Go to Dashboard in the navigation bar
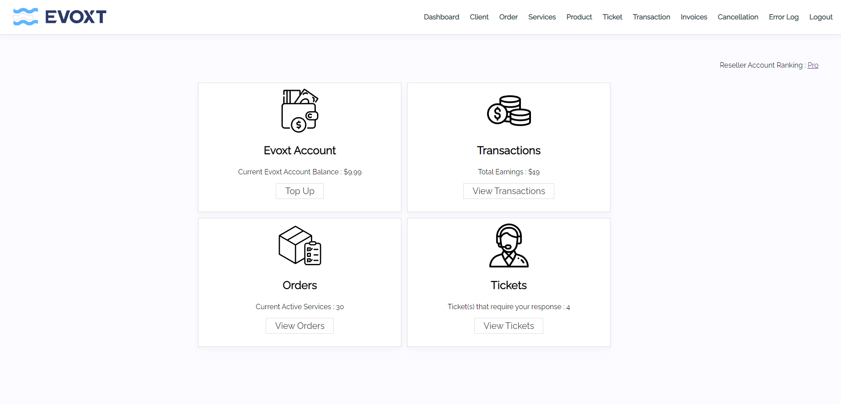The image size is (841, 404). pos(441,17)
